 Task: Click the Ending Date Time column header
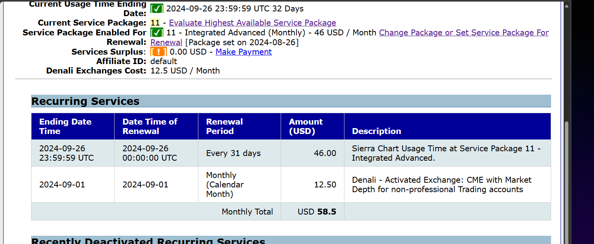tap(65, 127)
